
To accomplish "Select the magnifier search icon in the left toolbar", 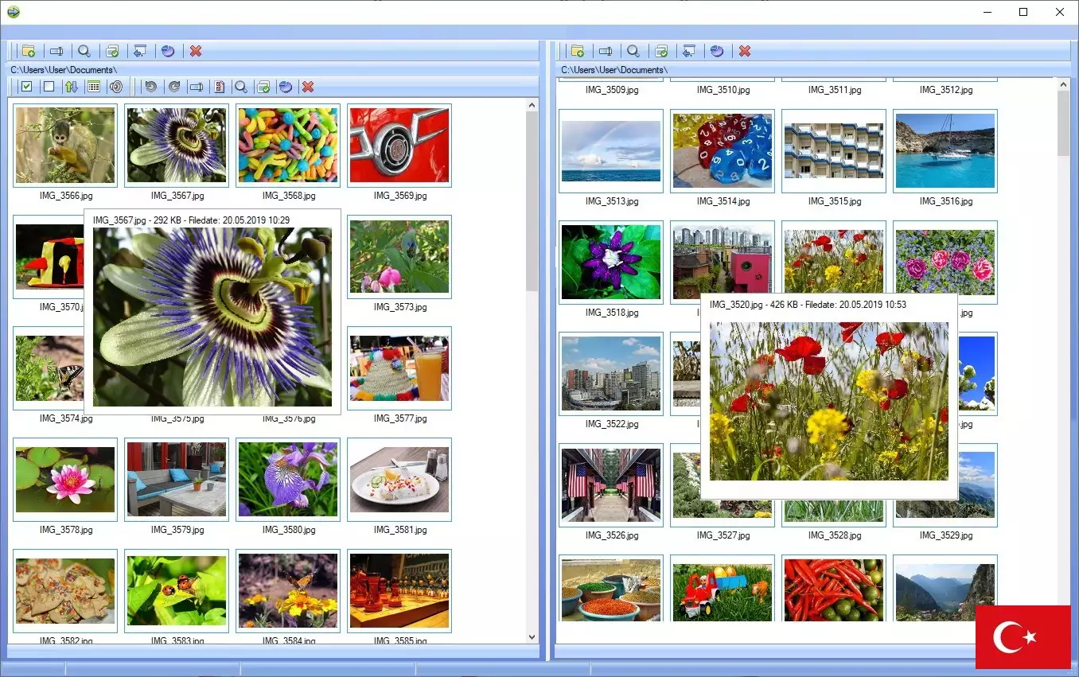I will tap(84, 50).
